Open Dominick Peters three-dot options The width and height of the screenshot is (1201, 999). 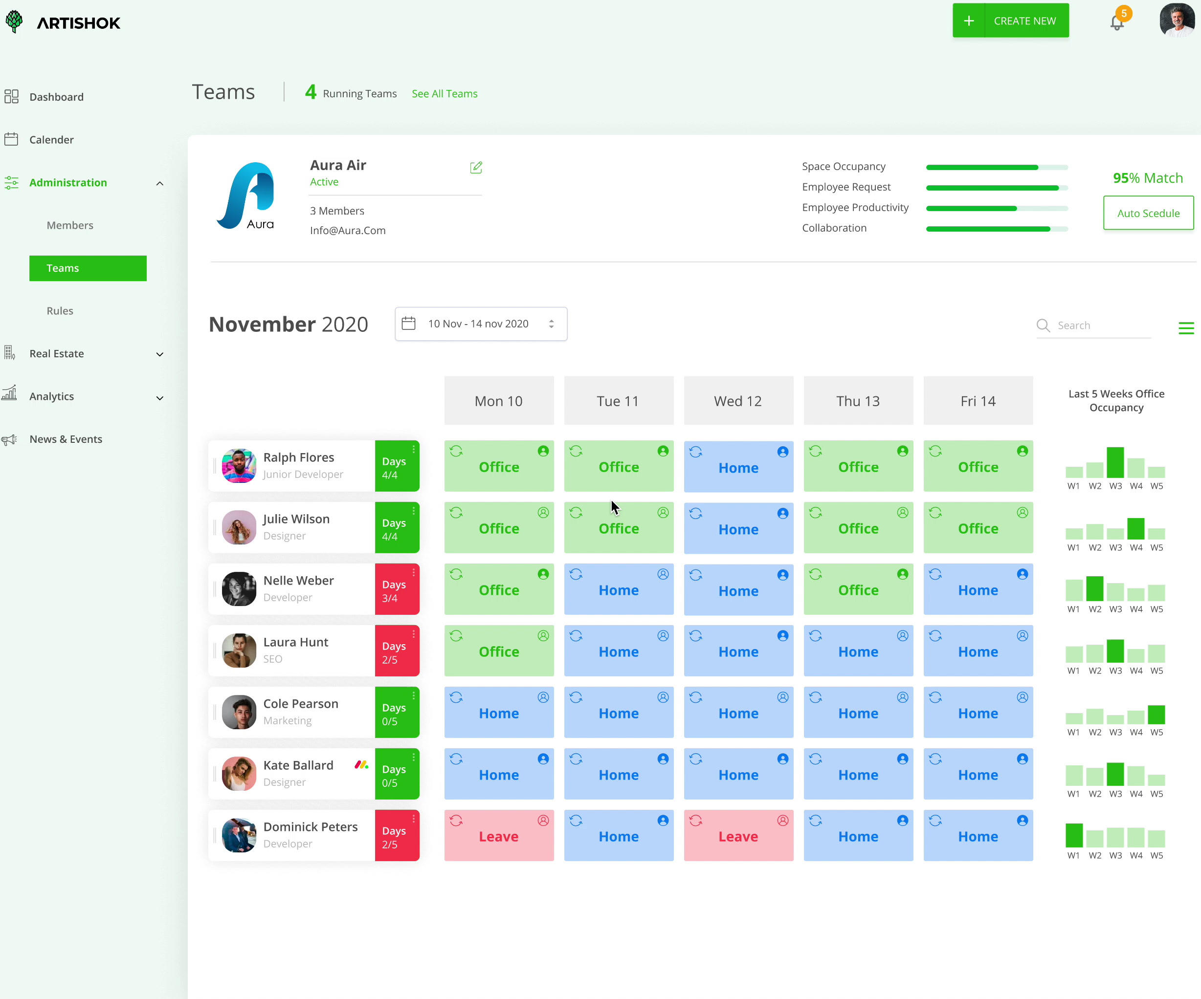414,819
